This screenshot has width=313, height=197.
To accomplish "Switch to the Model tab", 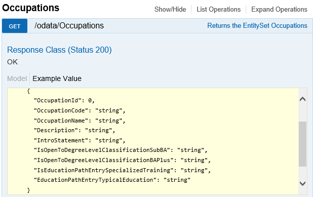I will click(x=17, y=78).
